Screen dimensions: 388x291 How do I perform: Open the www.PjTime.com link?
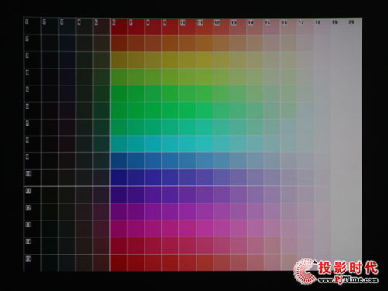(x=348, y=279)
